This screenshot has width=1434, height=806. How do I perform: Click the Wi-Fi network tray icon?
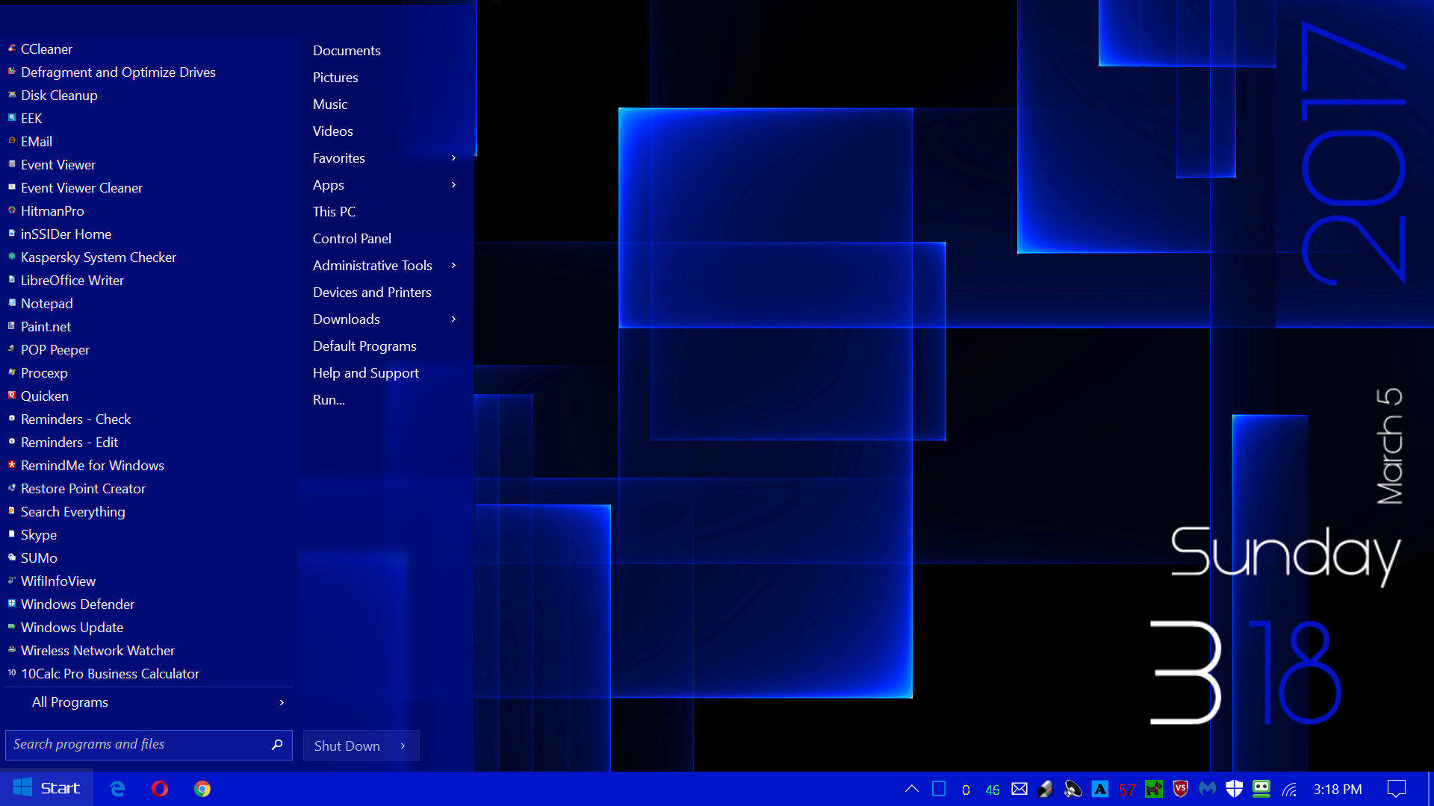pos(1289,790)
